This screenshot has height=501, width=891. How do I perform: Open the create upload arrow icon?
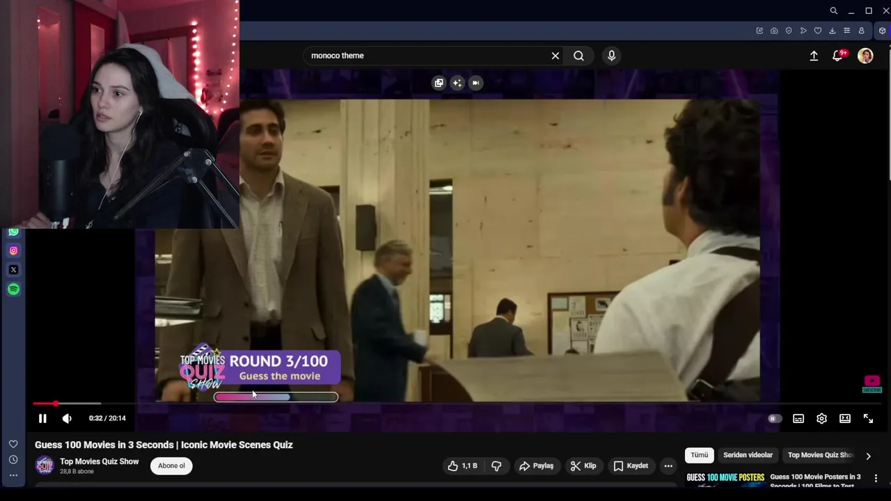coord(814,56)
